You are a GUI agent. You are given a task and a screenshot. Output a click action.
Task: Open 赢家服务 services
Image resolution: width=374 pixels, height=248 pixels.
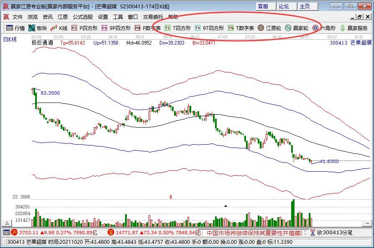click(x=354, y=28)
